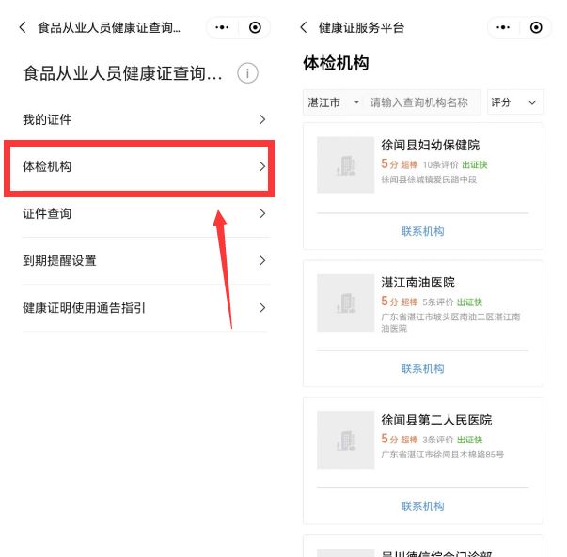Tap the back arrow beside 健康证服务平台
The image size is (567, 557).
point(303,28)
